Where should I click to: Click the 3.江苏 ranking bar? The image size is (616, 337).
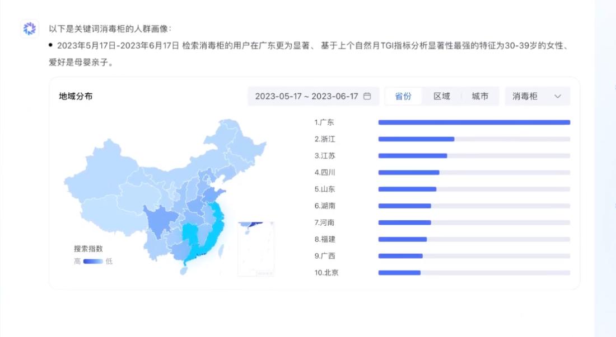pyautogui.click(x=474, y=155)
